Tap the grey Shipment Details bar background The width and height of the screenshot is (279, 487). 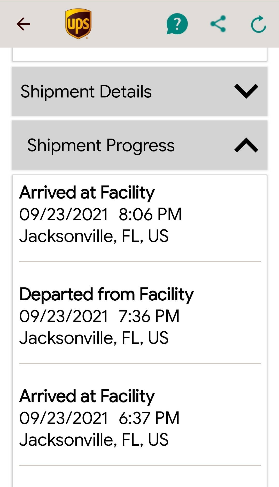pos(139,91)
